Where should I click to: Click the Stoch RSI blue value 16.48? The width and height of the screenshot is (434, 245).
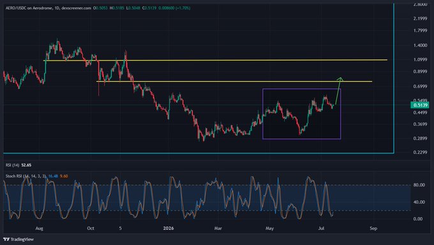[53, 176]
